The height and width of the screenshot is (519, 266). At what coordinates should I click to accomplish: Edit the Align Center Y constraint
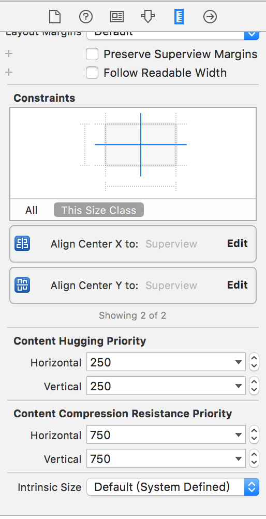238,285
